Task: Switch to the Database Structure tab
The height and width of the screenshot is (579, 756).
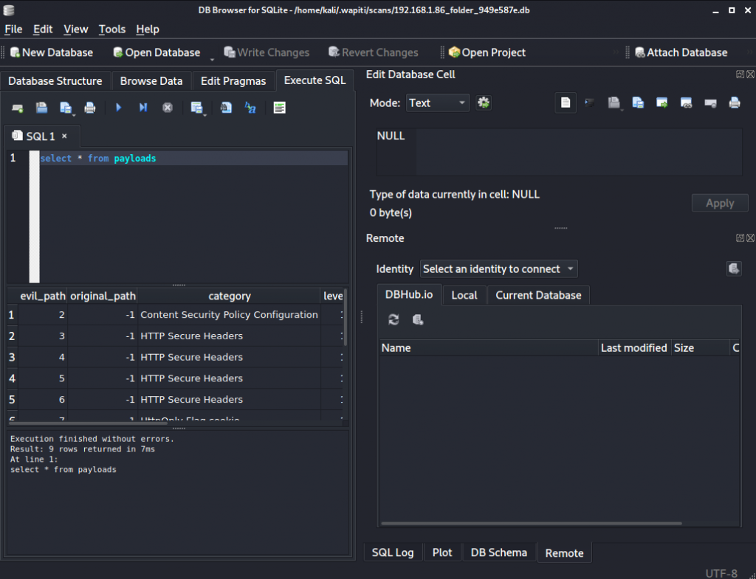Action: [55, 81]
